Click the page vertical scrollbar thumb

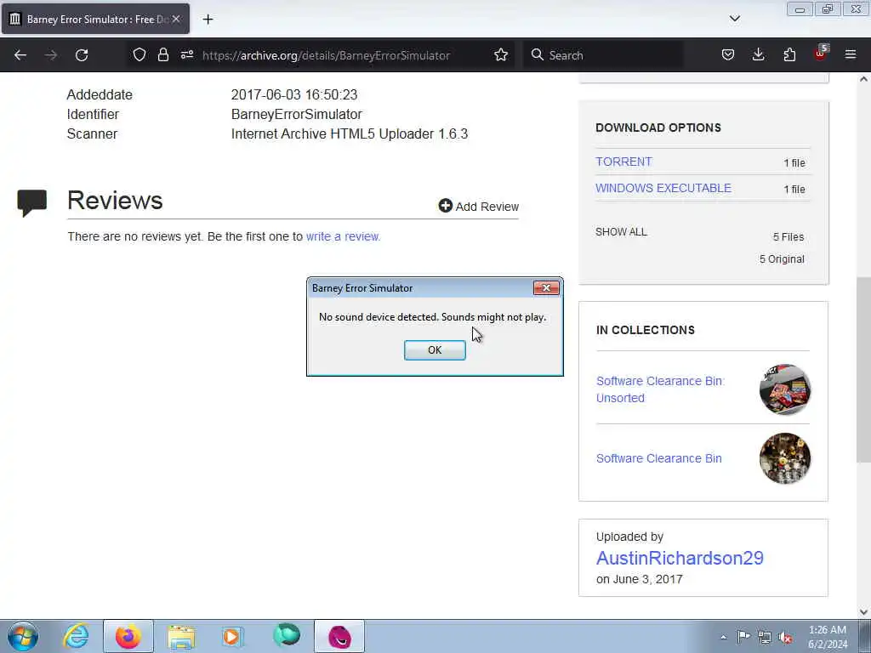(863, 369)
